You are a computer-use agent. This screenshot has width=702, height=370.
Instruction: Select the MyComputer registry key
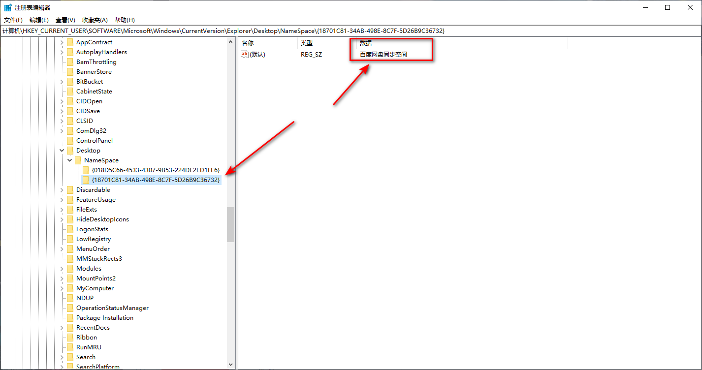95,288
